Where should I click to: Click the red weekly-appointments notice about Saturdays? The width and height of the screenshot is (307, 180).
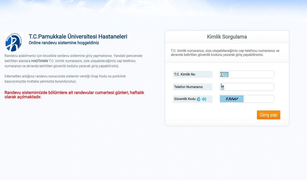(x=74, y=95)
